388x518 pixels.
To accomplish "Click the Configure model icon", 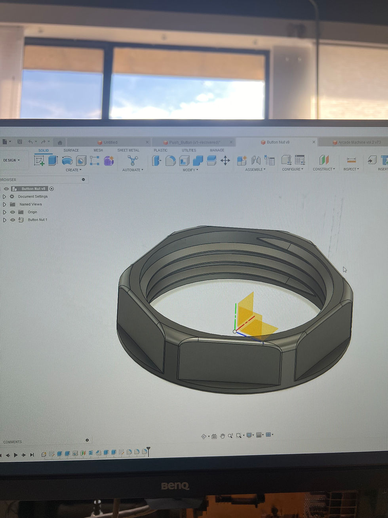I will [x=286, y=160].
